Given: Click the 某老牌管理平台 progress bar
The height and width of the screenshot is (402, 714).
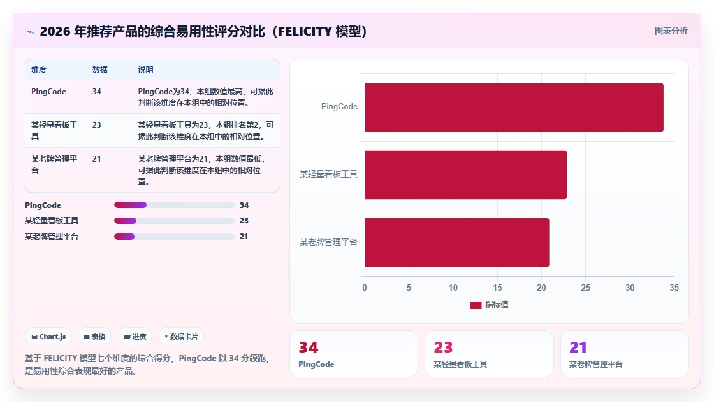Looking at the screenshot, I should [174, 236].
